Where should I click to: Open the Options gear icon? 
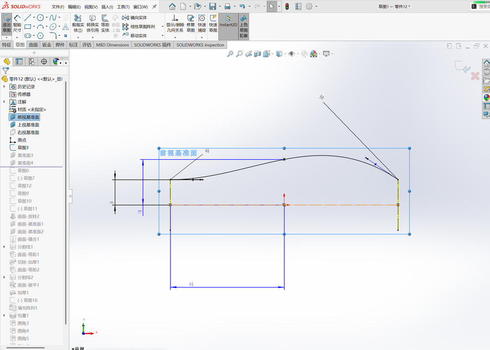[309, 6]
